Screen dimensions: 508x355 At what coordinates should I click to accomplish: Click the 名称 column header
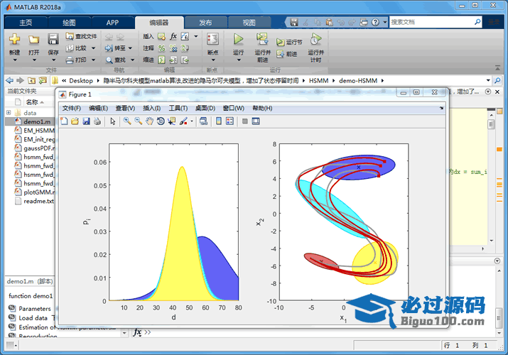tap(32, 102)
